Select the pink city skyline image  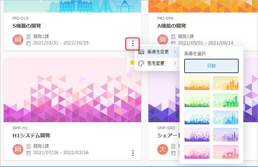pos(226,152)
